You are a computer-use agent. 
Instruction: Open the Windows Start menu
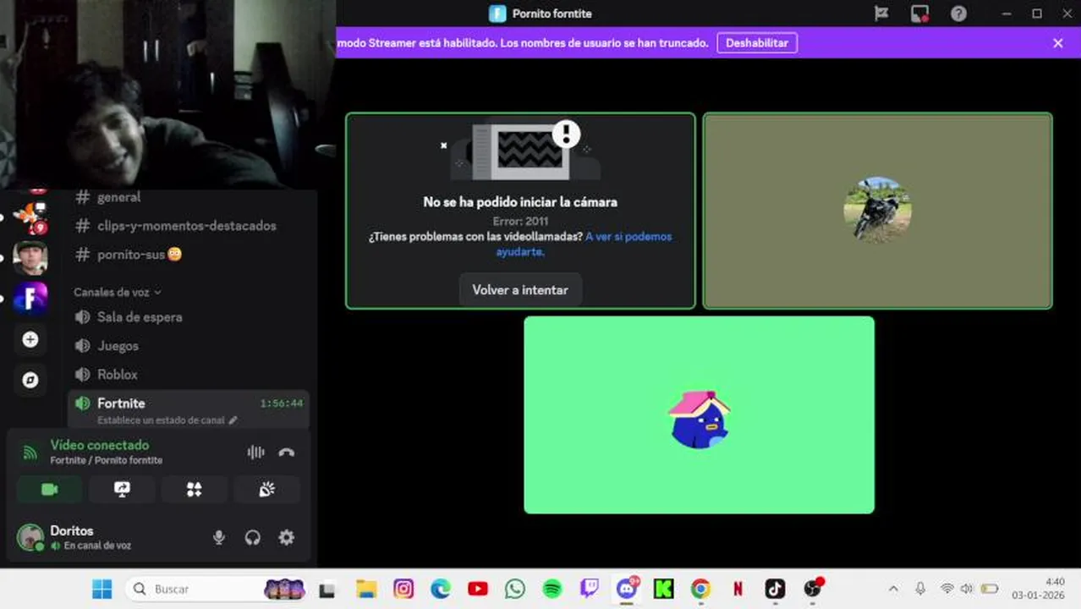[x=102, y=589]
